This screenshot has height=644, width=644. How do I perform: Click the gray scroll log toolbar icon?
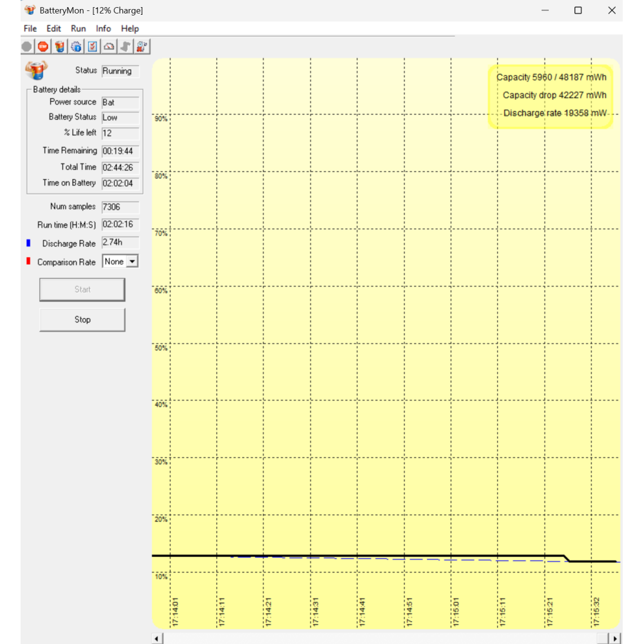coord(126,46)
